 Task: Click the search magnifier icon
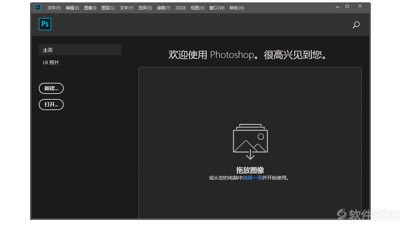(x=356, y=25)
